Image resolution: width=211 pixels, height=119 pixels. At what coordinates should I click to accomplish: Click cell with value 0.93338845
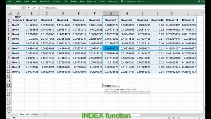(111, 72)
